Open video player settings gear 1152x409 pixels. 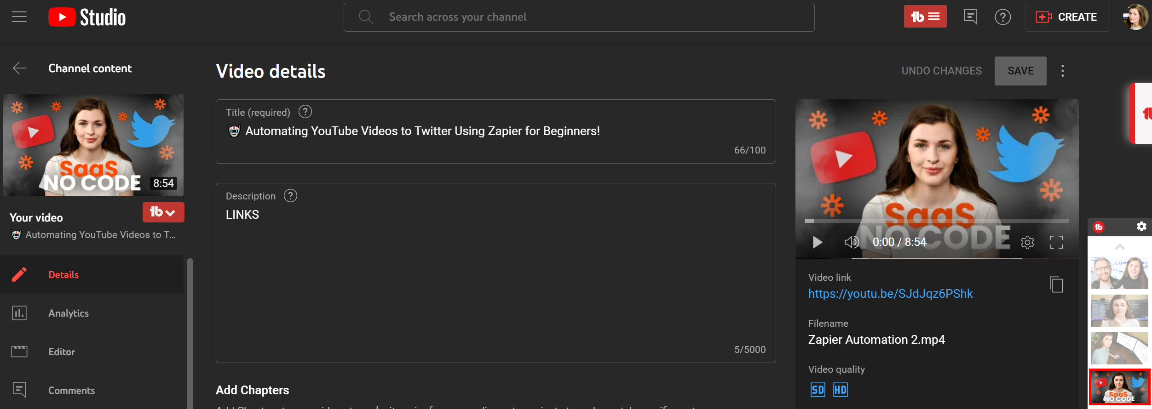(1027, 242)
